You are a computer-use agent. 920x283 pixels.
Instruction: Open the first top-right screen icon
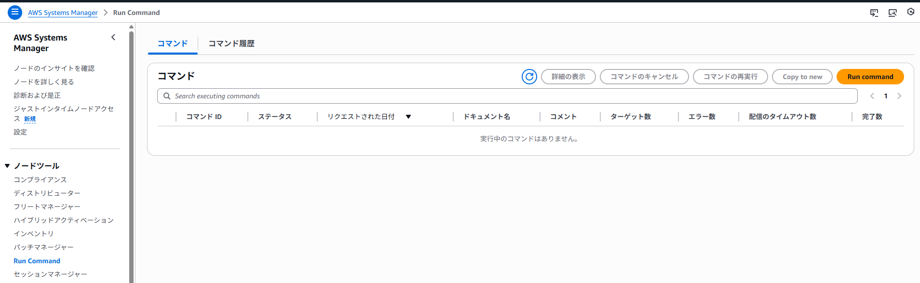click(x=874, y=13)
